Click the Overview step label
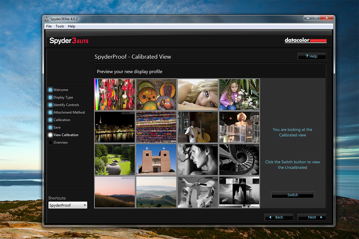The image size is (359, 239). click(x=60, y=142)
